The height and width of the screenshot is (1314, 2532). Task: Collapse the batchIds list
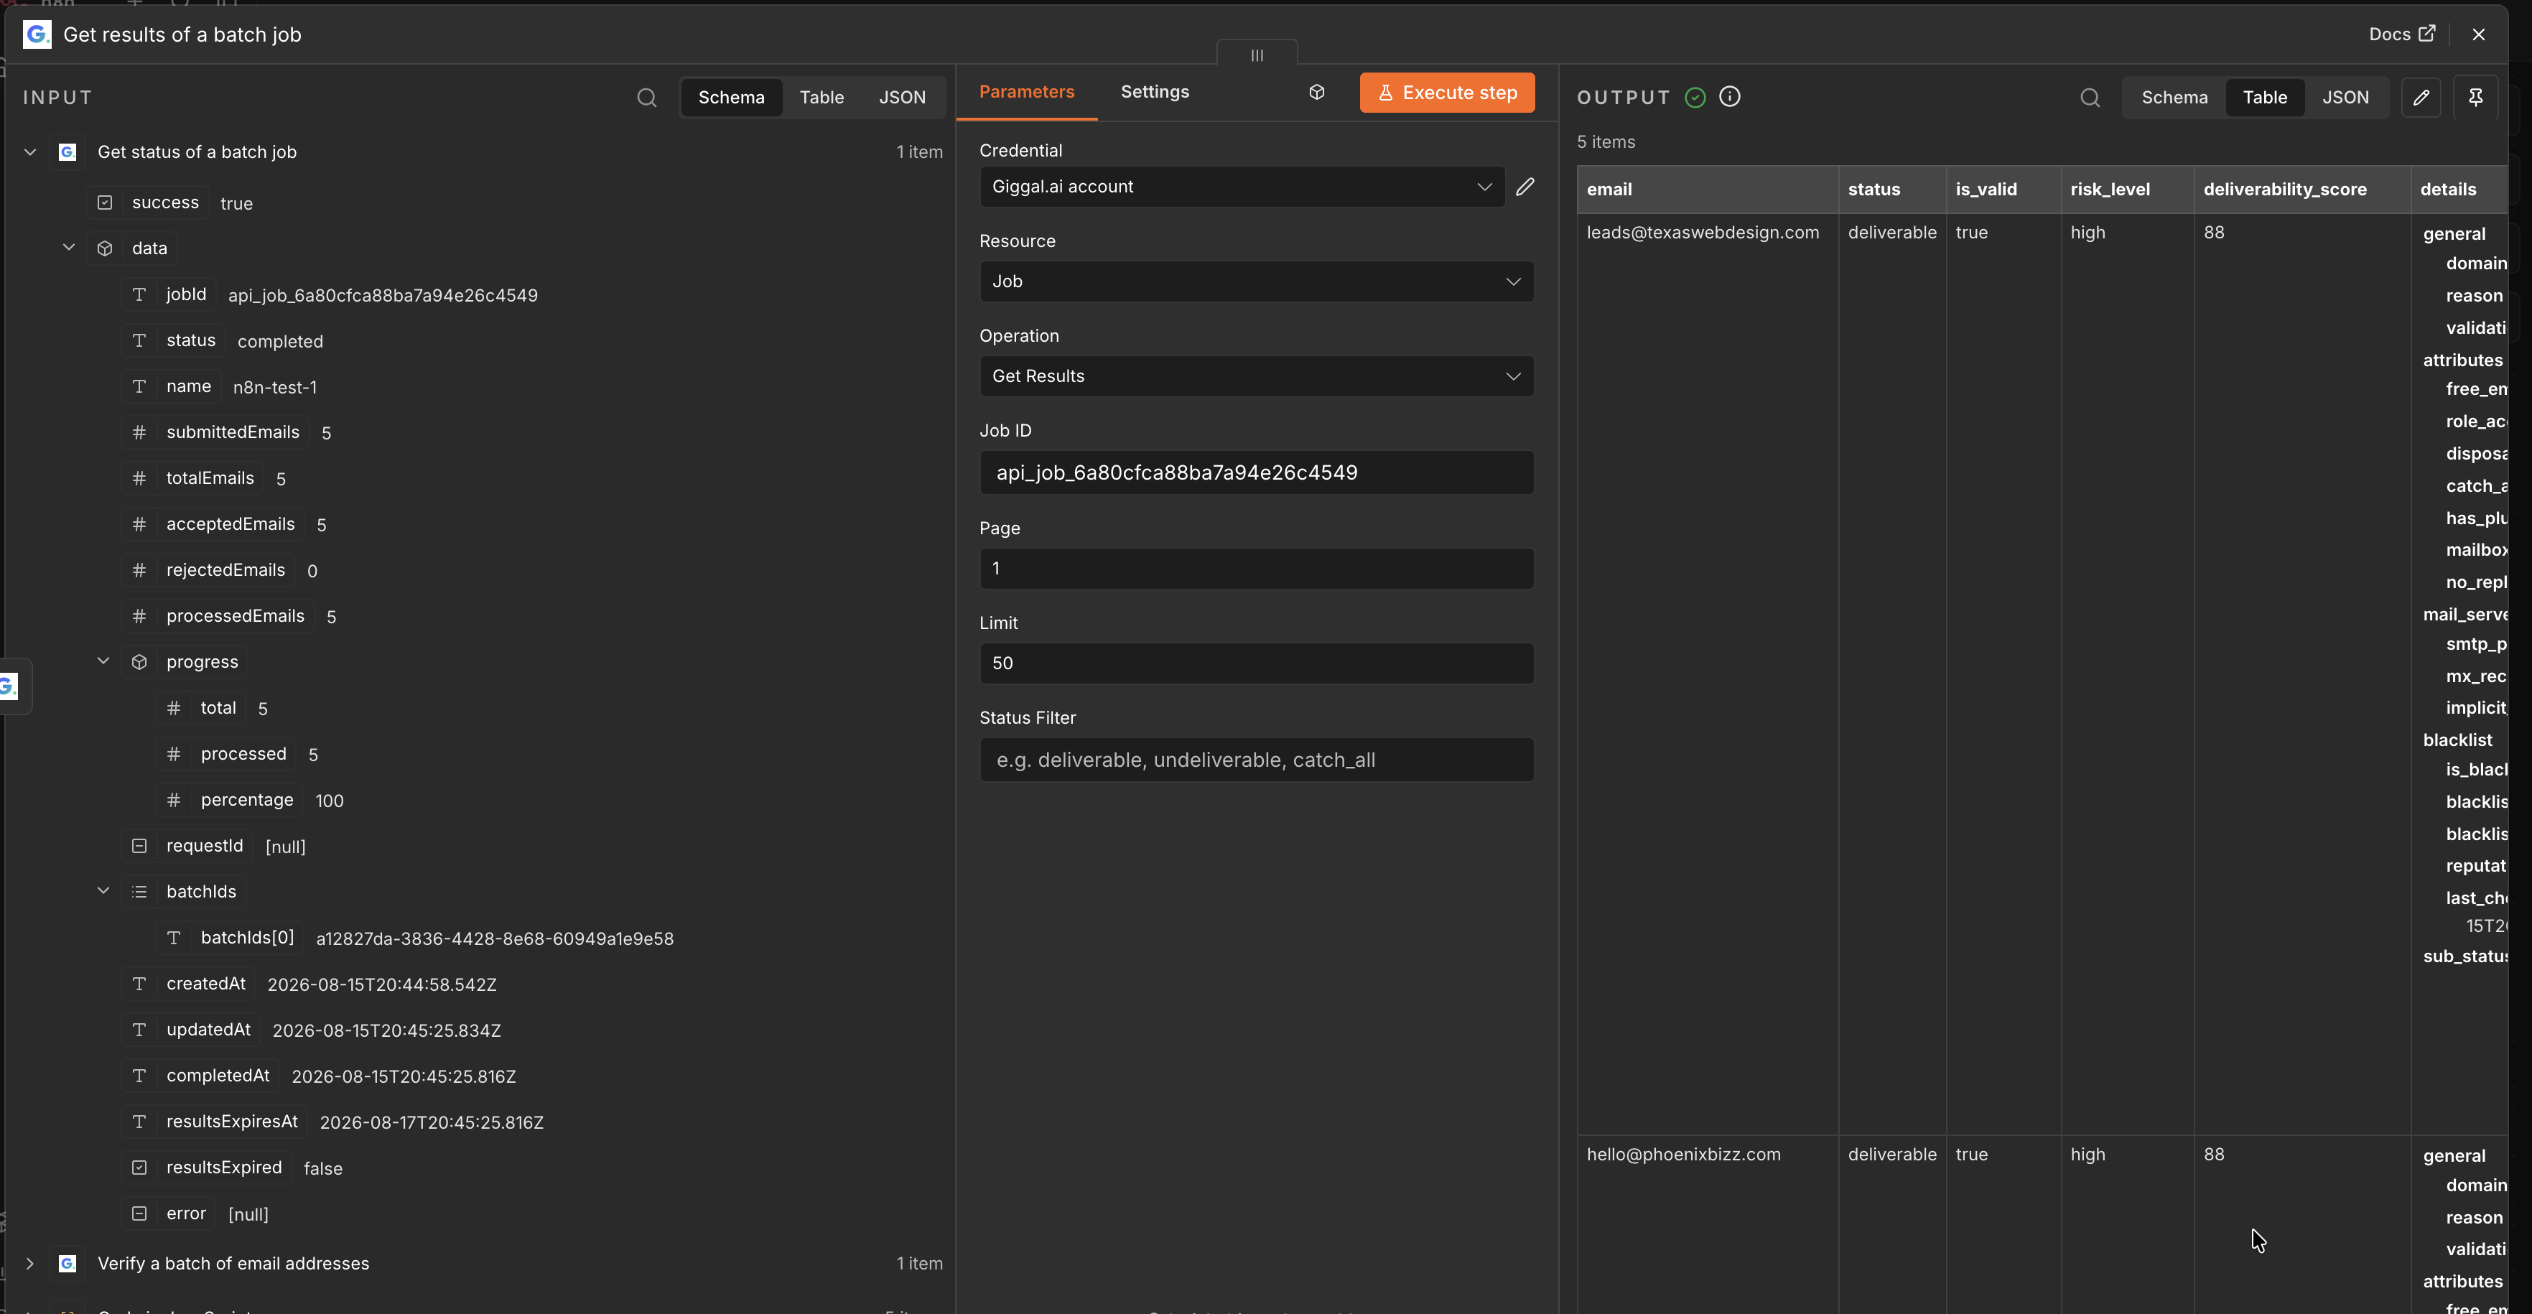tap(103, 891)
